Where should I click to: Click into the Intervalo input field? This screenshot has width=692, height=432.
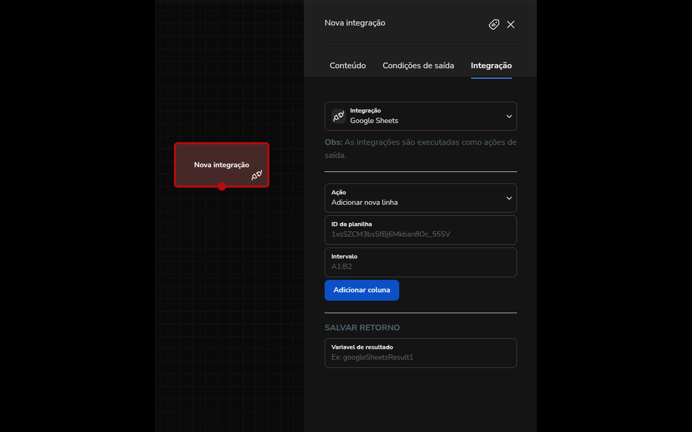[421, 266]
